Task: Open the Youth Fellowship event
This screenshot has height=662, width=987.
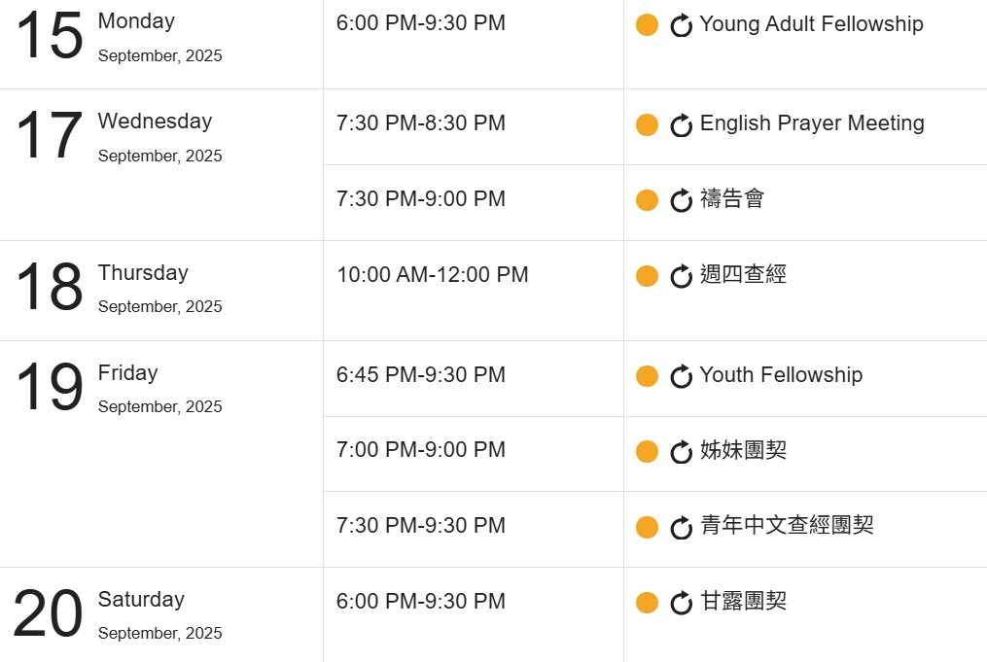Action: point(781,375)
